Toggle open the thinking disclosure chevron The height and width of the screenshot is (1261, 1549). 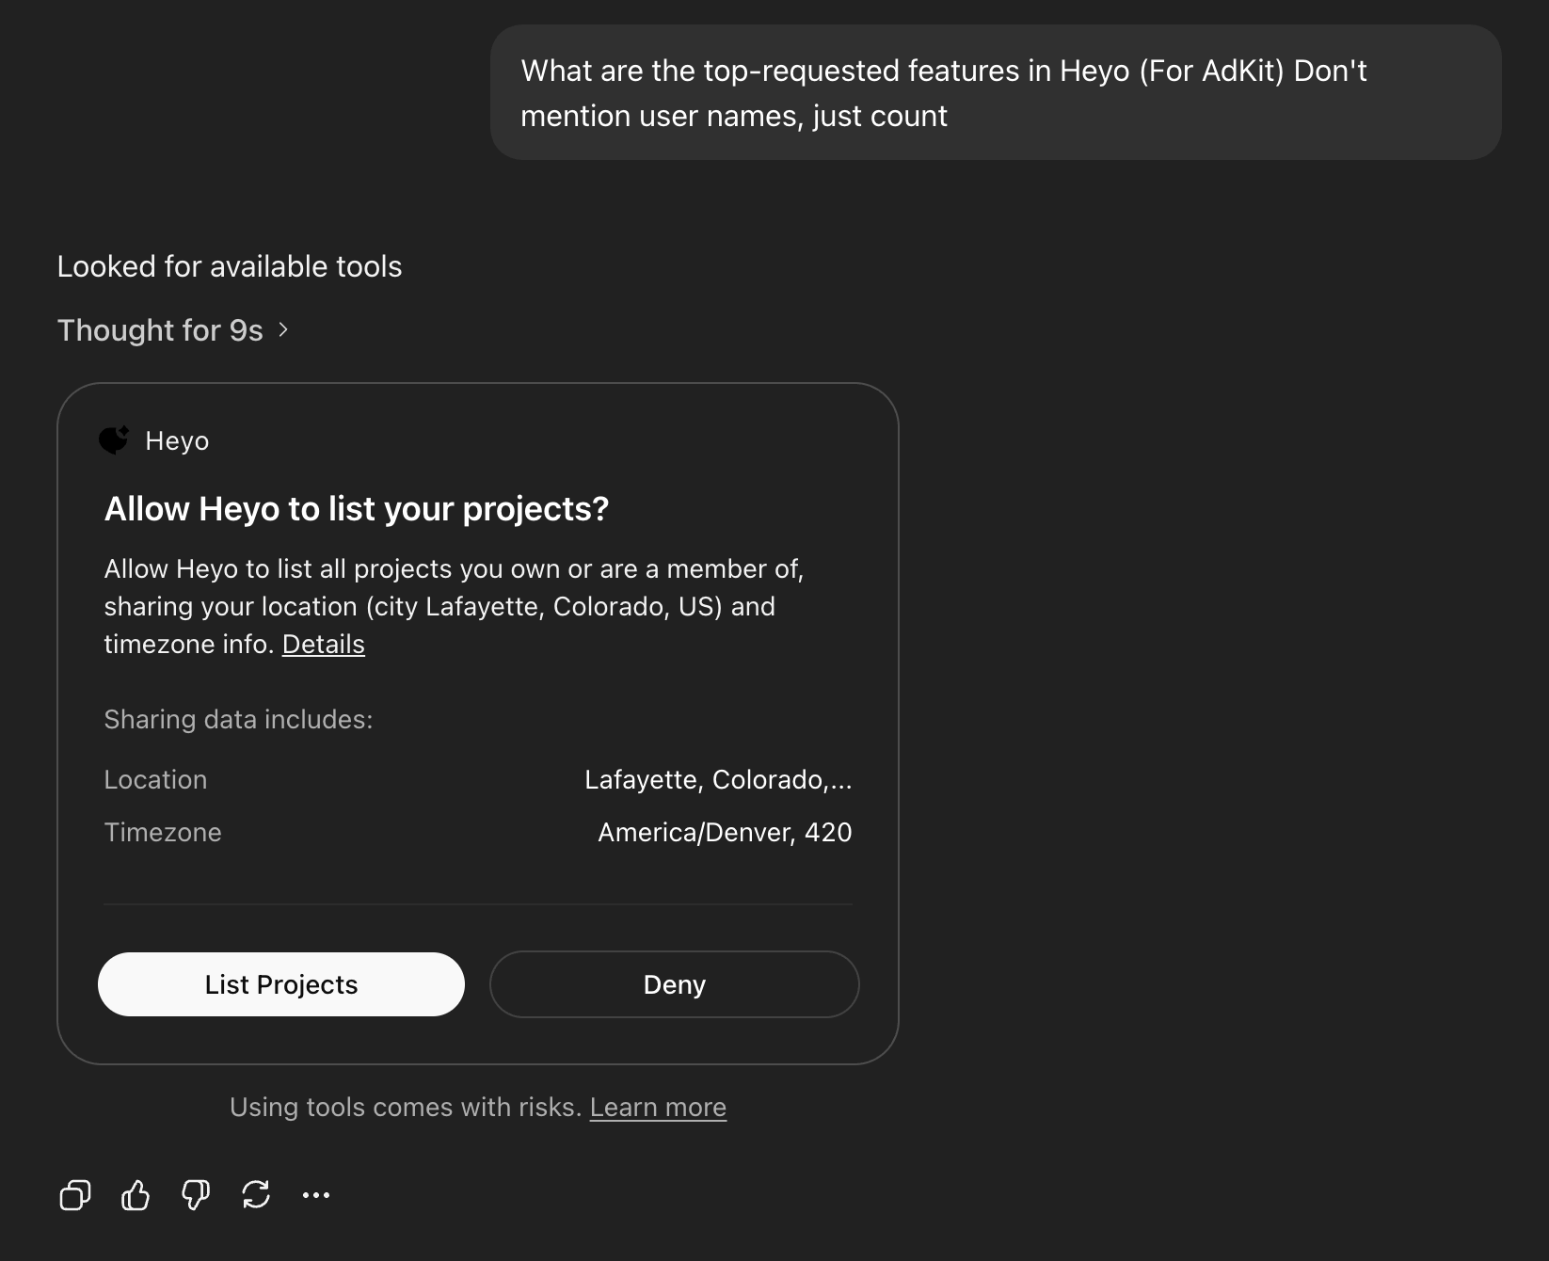tap(283, 329)
